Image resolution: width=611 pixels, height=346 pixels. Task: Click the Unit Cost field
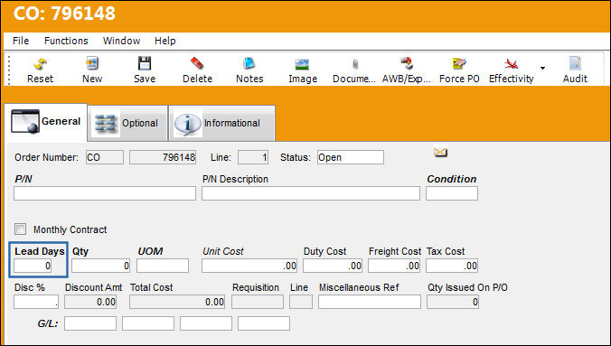coord(249,266)
